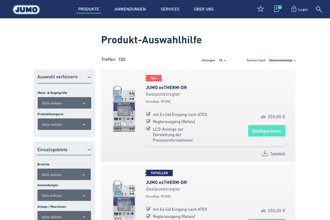The width and height of the screenshot is (330, 220).
Task: Open first JUMO exTHERM-DR product image
Action: tap(124, 109)
